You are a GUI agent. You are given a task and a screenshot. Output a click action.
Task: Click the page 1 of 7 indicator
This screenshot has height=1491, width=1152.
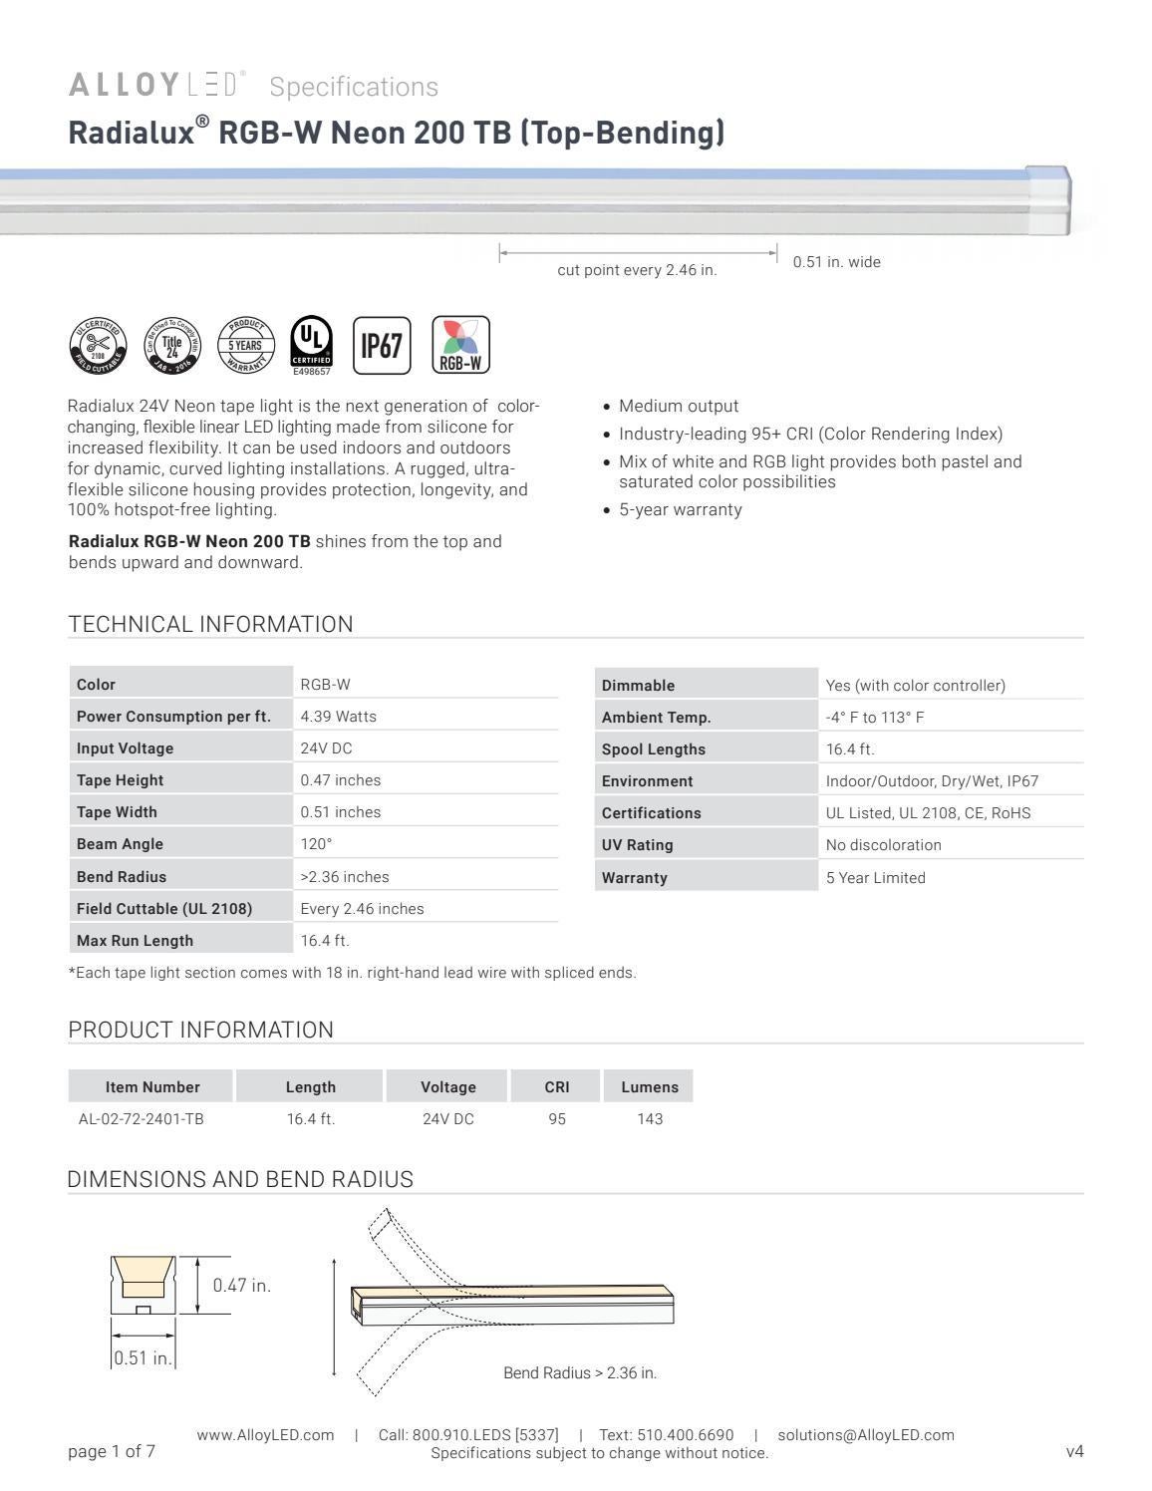pyautogui.click(x=112, y=1451)
